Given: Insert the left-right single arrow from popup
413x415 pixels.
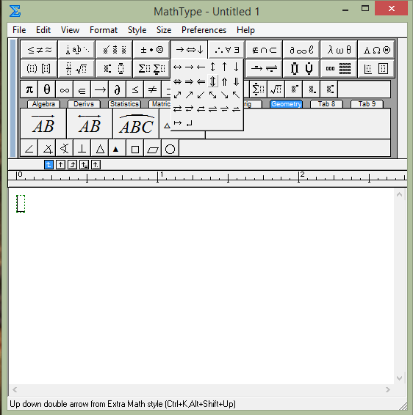Looking at the screenshot, I should [x=177, y=67].
